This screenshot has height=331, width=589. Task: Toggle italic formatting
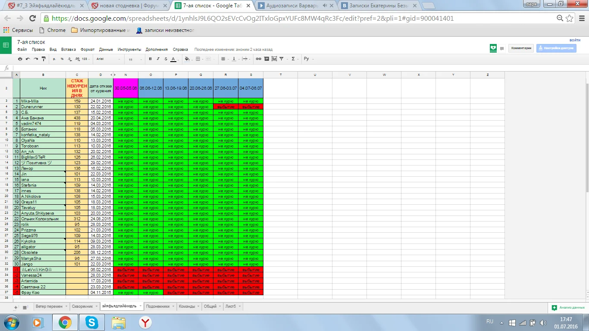(x=158, y=59)
